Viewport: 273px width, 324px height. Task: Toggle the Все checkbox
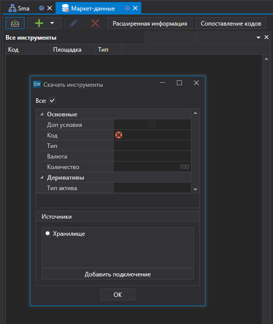(52, 101)
